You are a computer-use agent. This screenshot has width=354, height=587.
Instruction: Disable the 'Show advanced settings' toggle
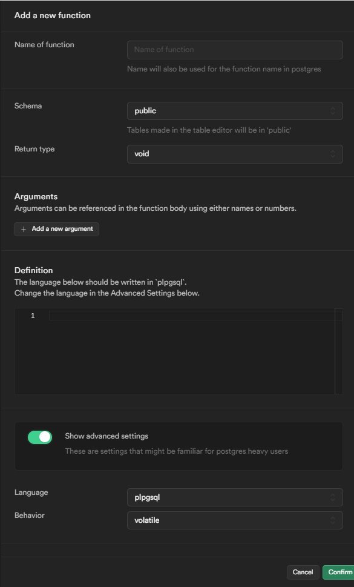pos(40,437)
